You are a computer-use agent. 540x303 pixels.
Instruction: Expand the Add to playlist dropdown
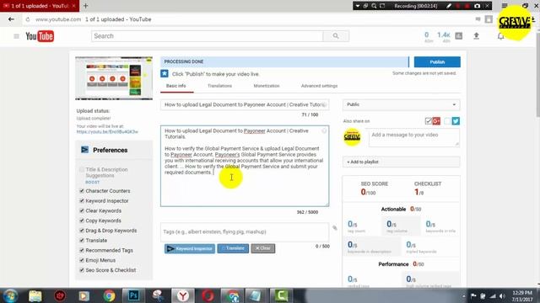401,162
